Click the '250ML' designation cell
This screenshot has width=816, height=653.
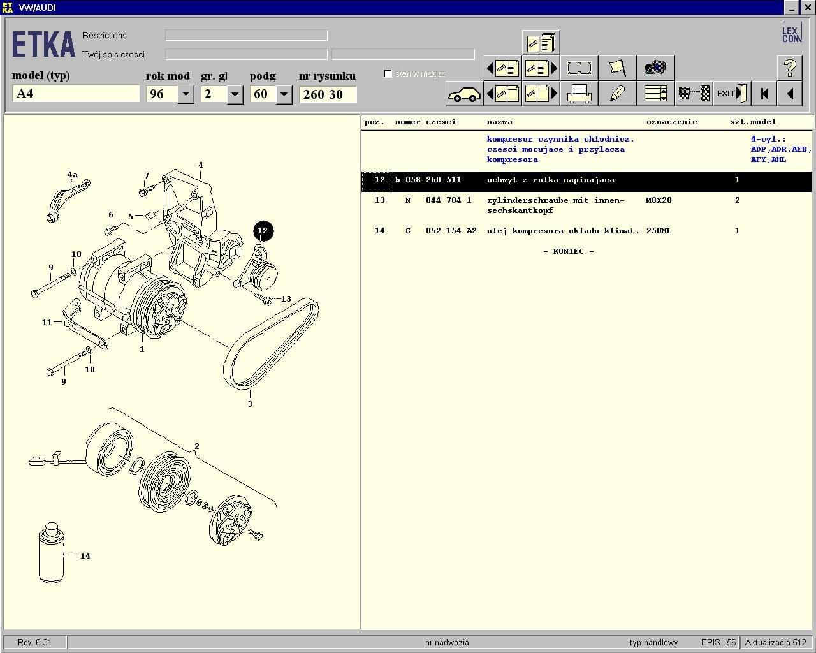tap(659, 231)
